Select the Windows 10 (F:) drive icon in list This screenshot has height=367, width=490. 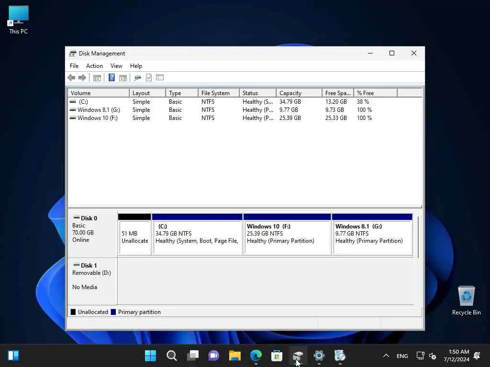click(73, 118)
